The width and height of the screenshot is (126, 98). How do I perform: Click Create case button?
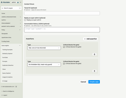pyautogui.click(x=94, y=82)
